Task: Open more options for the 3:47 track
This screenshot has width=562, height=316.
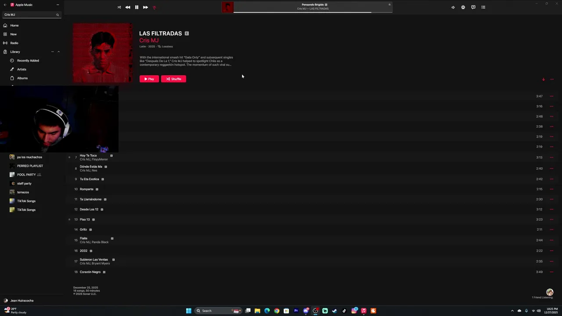Action: click(x=551, y=96)
